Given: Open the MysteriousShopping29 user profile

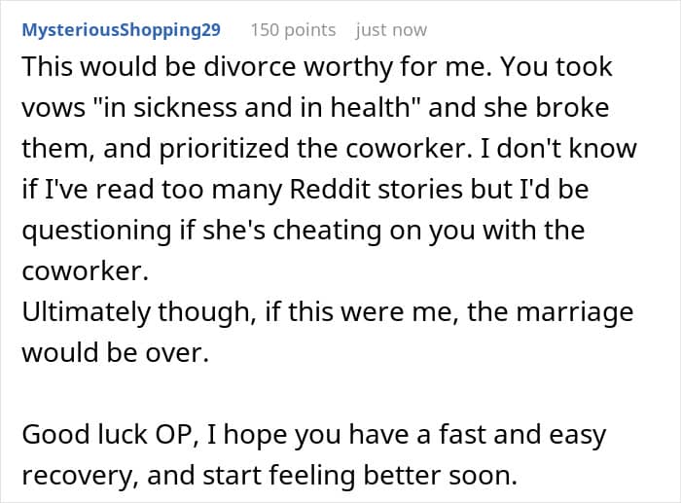Looking at the screenshot, I should [121, 30].
